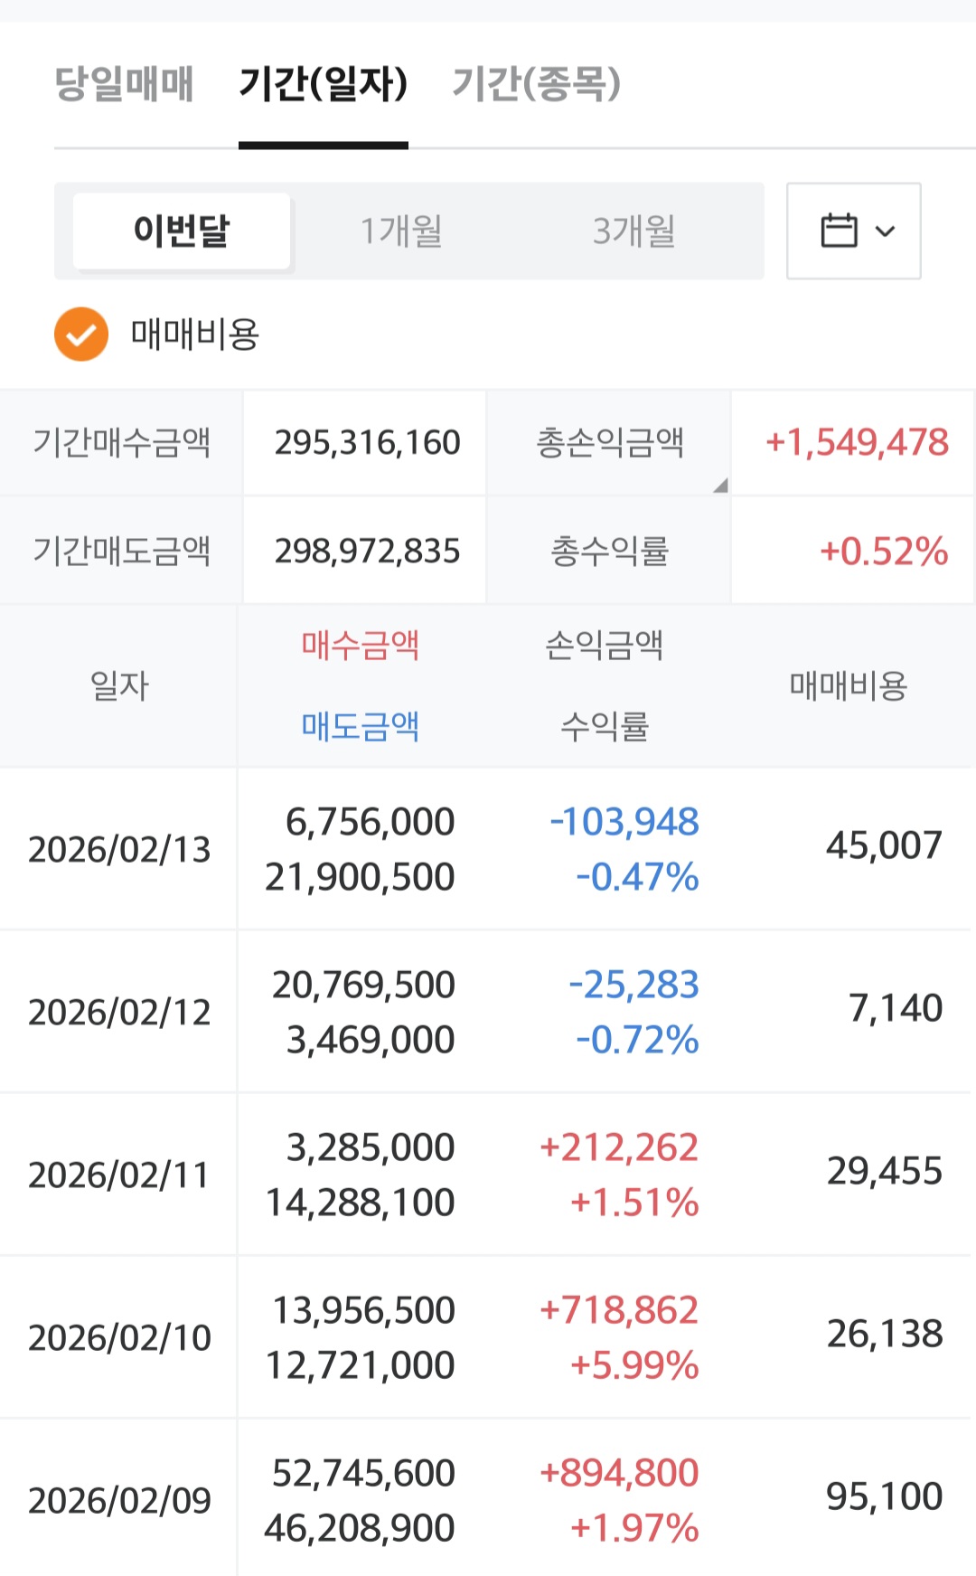Choose the 3개월 period option
The height and width of the screenshot is (1576, 976).
633,231
